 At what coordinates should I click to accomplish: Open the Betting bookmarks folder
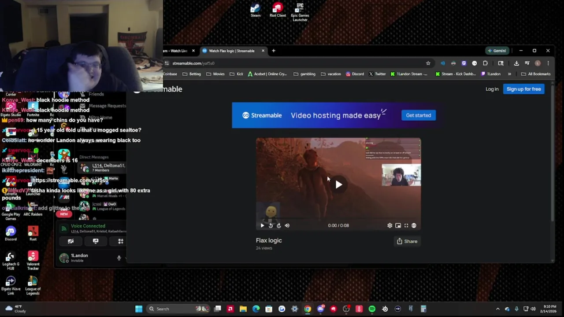coord(192,74)
